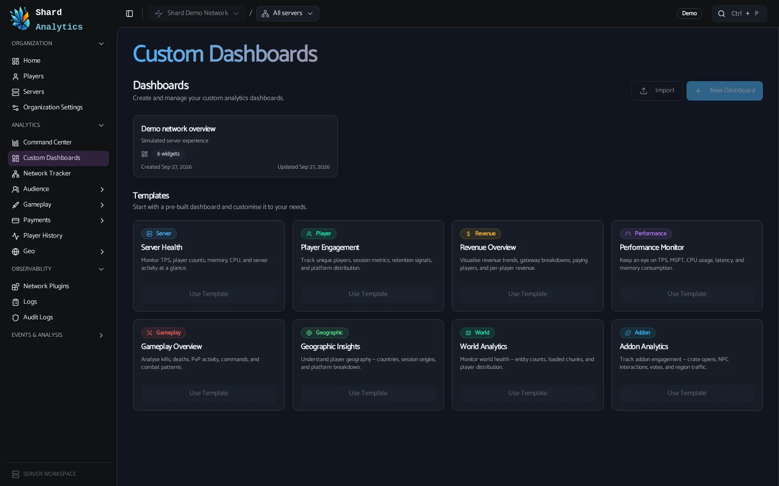The width and height of the screenshot is (779, 486).
Task: Click the World category tag
Action: click(477, 333)
